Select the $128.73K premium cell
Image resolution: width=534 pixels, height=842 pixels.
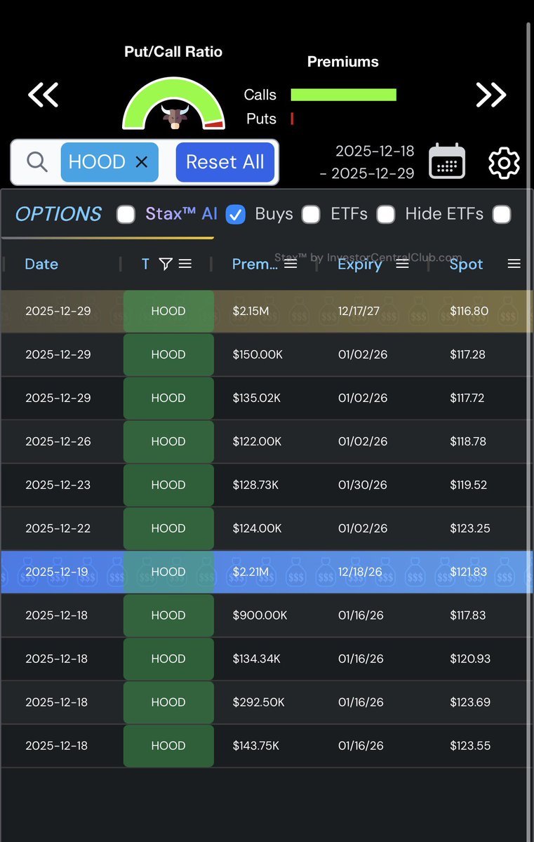click(257, 485)
